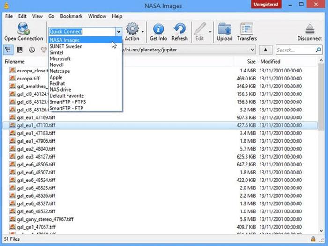Select the file gal_eu1_47170.tiff

click(x=160, y=125)
